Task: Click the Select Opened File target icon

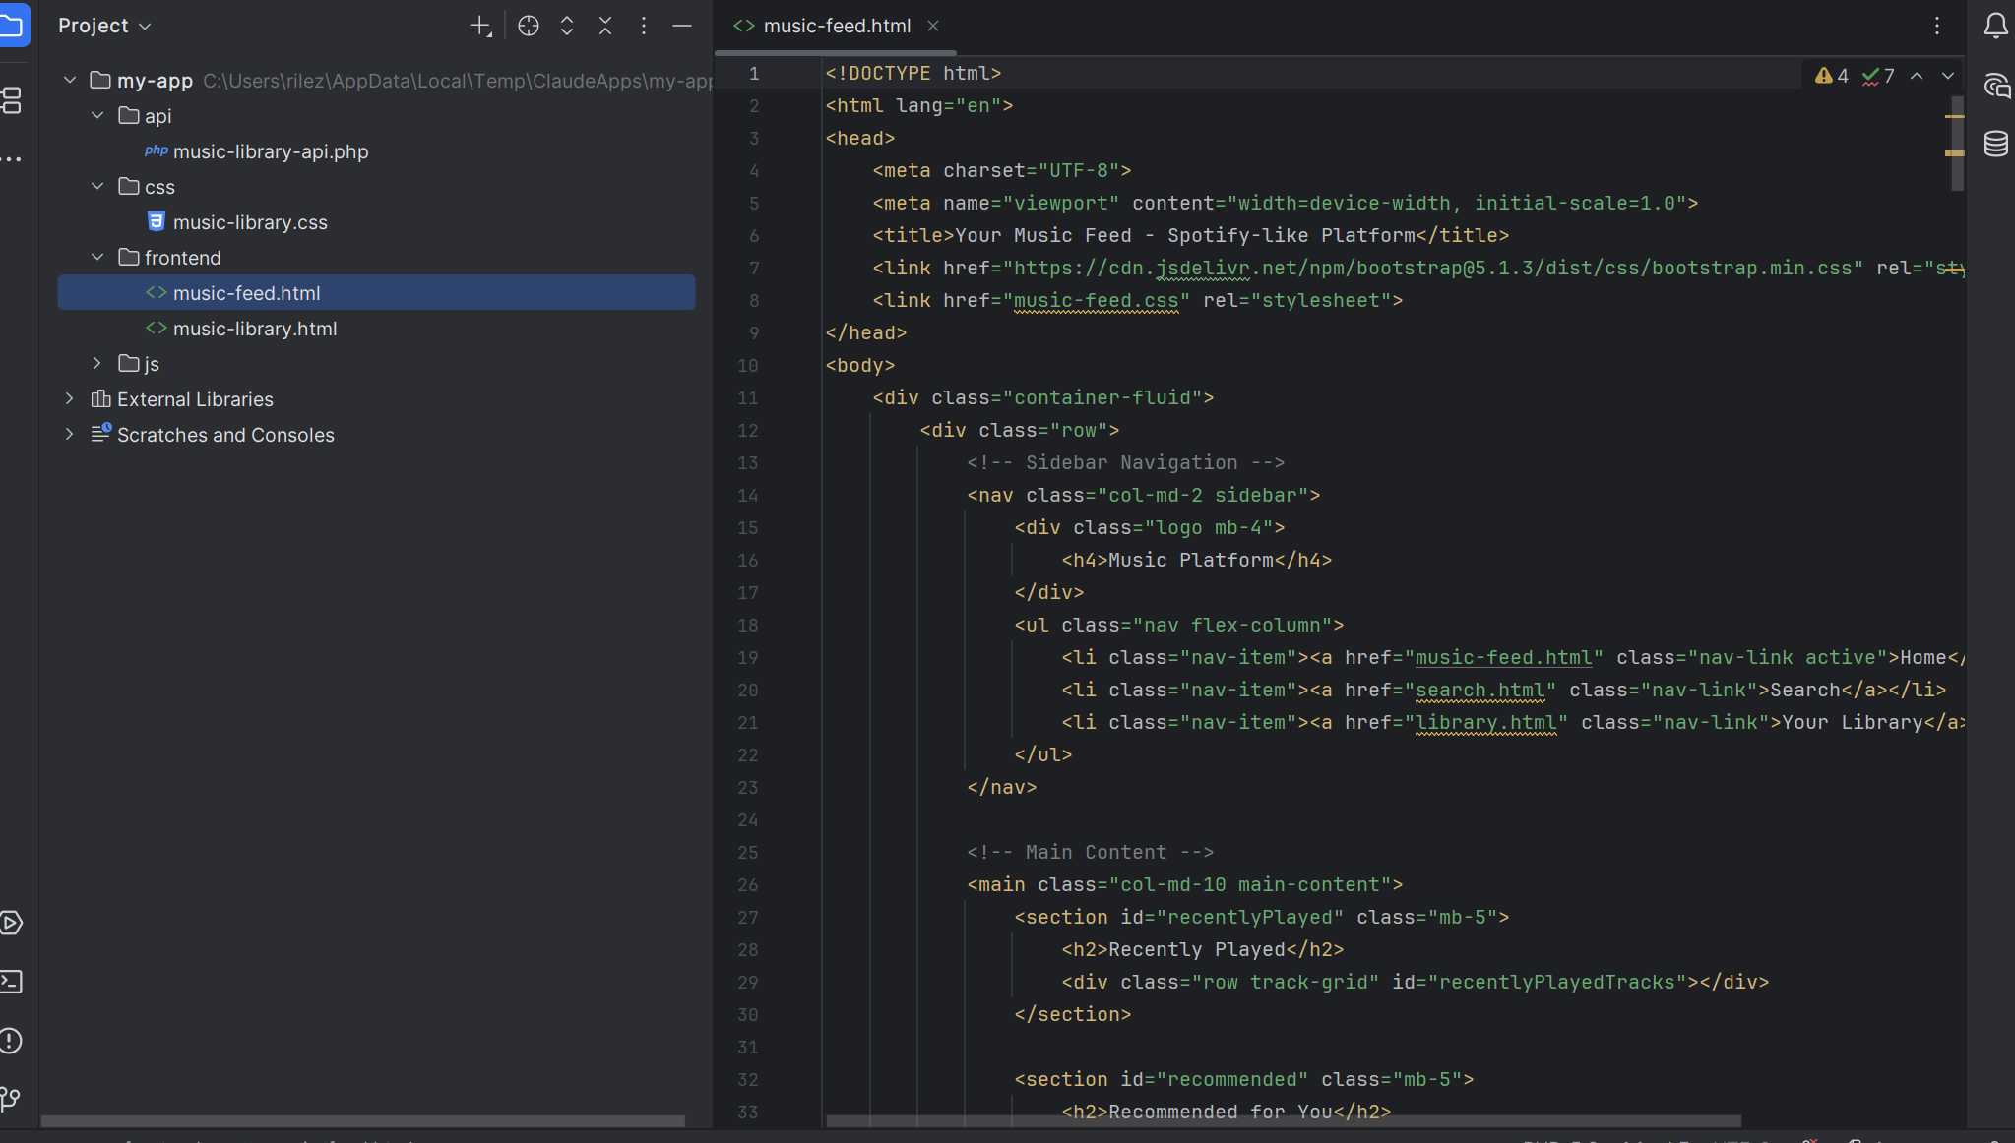Action: coord(529,26)
